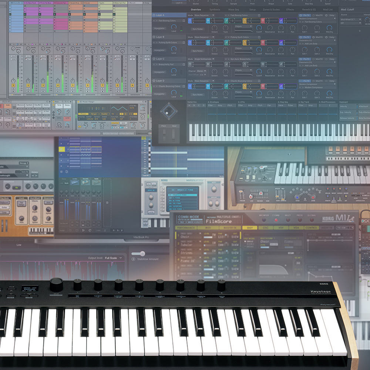Enable Delay on Layer C

tap(330, 59)
